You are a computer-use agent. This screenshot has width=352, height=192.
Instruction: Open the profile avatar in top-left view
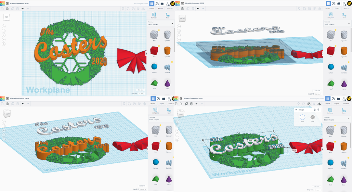point(173,3)
